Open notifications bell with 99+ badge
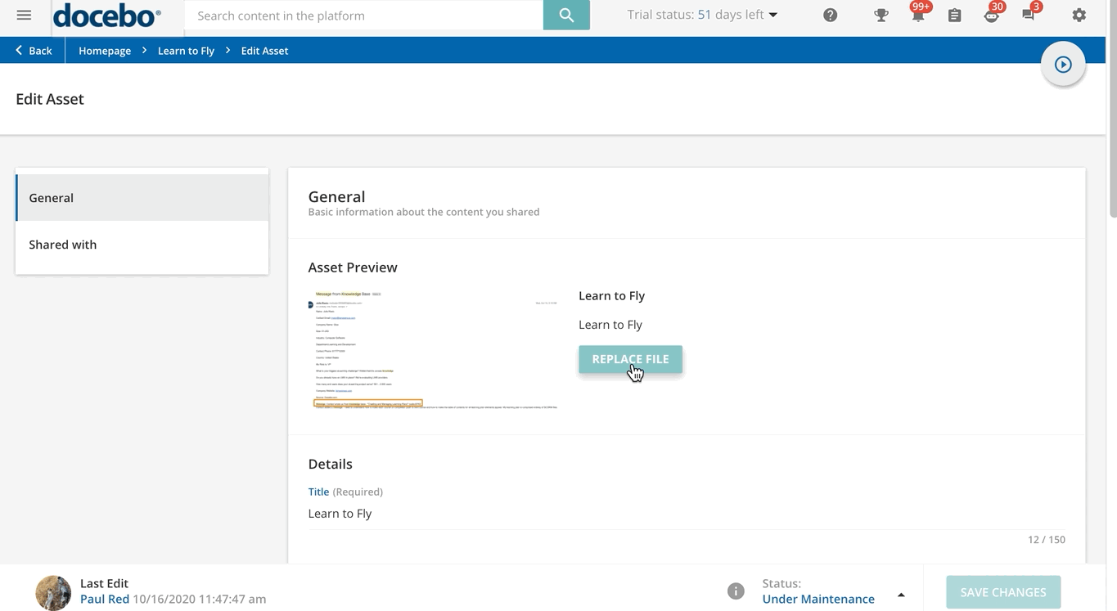Viewport: 1117px width, 611px height. point(918,14)
